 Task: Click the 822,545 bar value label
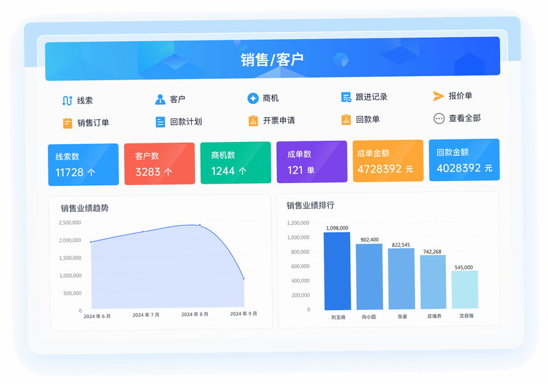click(401, 245)
